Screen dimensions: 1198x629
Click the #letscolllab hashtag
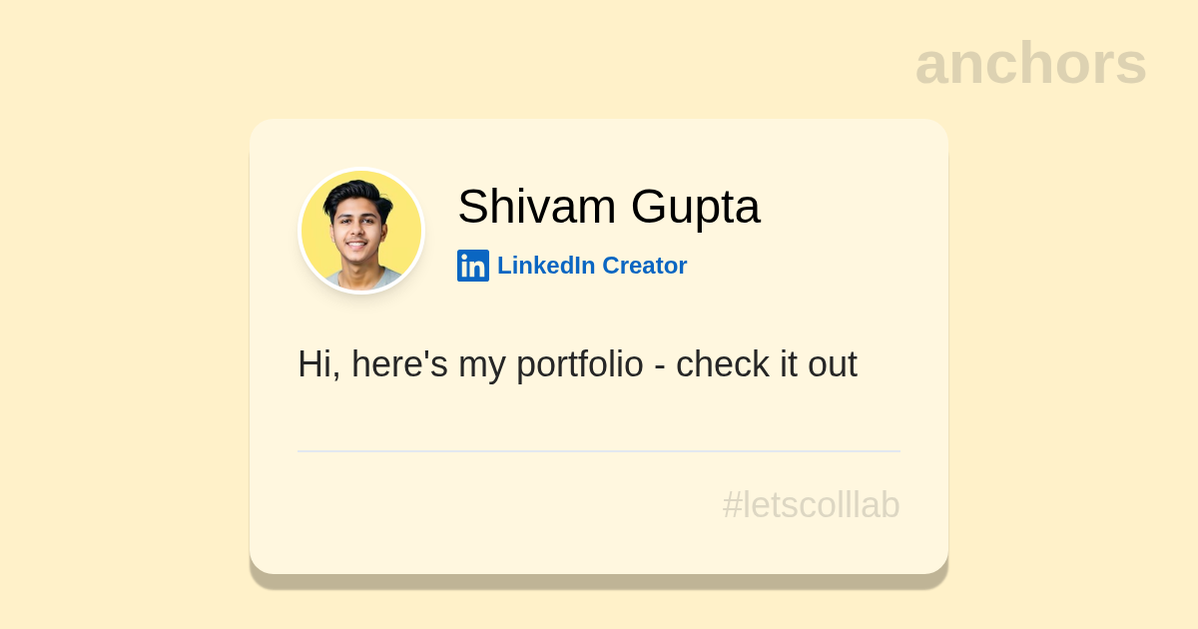(x=811, y=505)
